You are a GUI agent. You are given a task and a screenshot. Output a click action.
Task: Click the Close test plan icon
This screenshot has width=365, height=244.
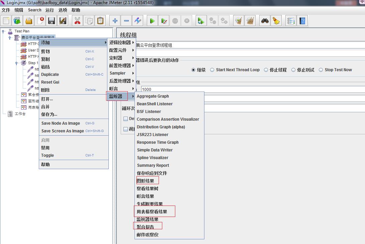tap(40, 21)
